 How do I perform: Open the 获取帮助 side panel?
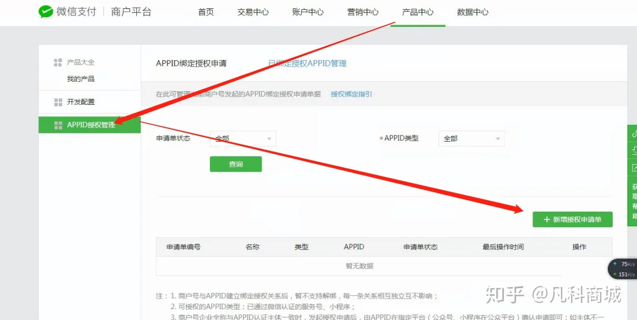633,198
